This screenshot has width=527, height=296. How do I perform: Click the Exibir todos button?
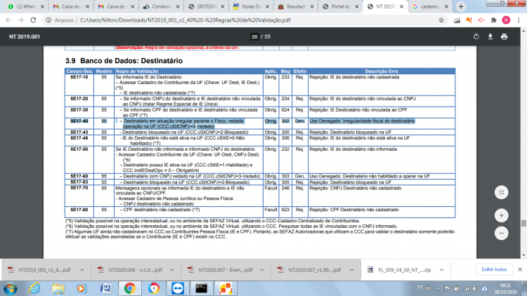[x=494, y=269]
